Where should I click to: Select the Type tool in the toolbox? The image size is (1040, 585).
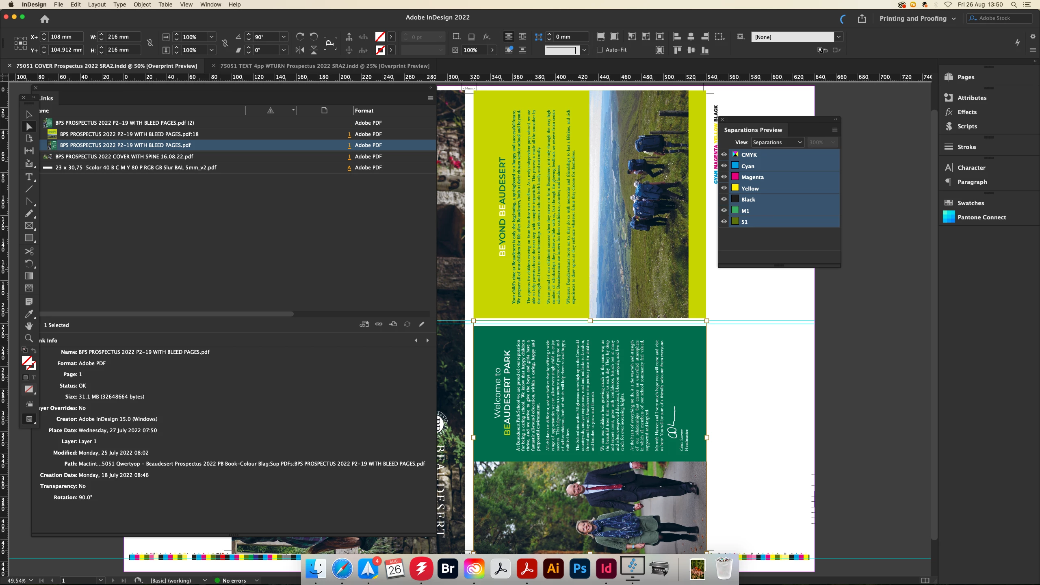[29, 177]
